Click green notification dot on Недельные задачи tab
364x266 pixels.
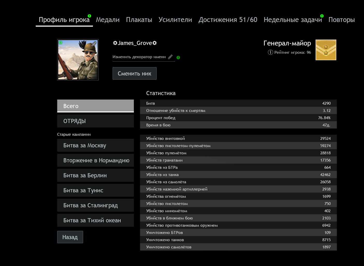pyautogui.click(x=322, y=16)
